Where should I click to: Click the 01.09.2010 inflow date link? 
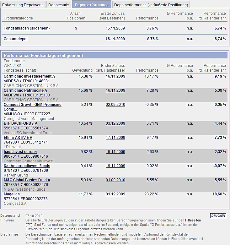(x=115, y=180)
